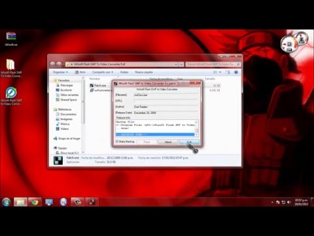This screenshot has width=314, height=236.
Task: Open Shared Space in the navigation pane
Action: click(x=67, y=100)
